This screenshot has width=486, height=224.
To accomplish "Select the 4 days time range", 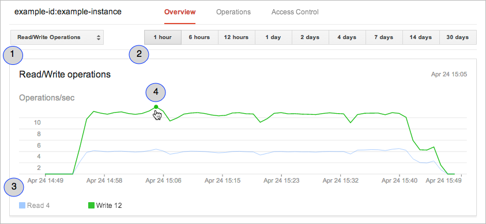I will [347, 37].
